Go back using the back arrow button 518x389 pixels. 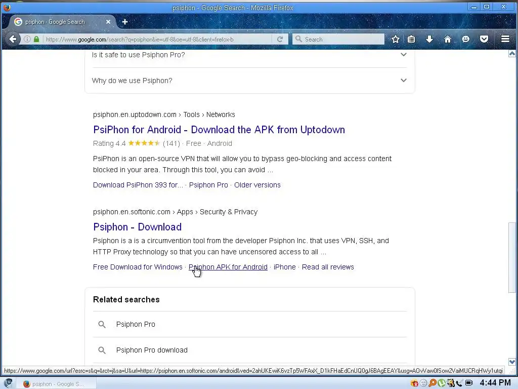13,39
